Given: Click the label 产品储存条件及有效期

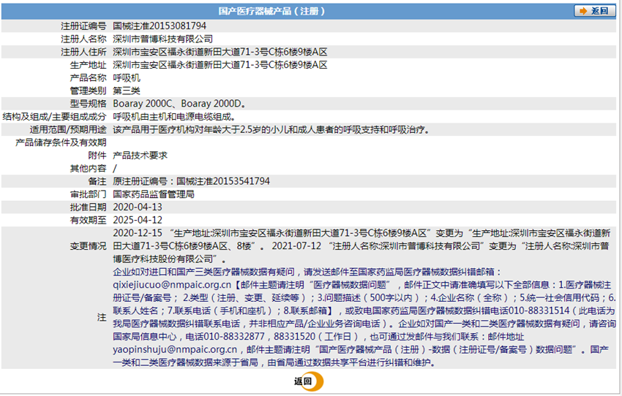Looking at the screenshot, I should point(61,142).
